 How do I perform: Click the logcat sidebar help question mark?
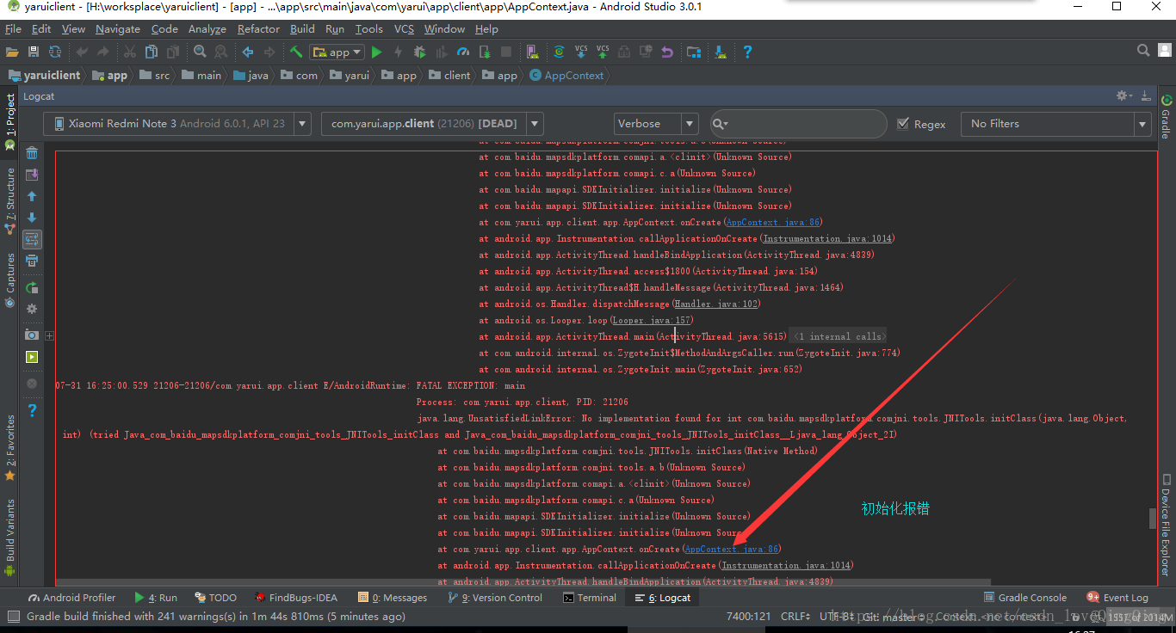pos(32,410)
